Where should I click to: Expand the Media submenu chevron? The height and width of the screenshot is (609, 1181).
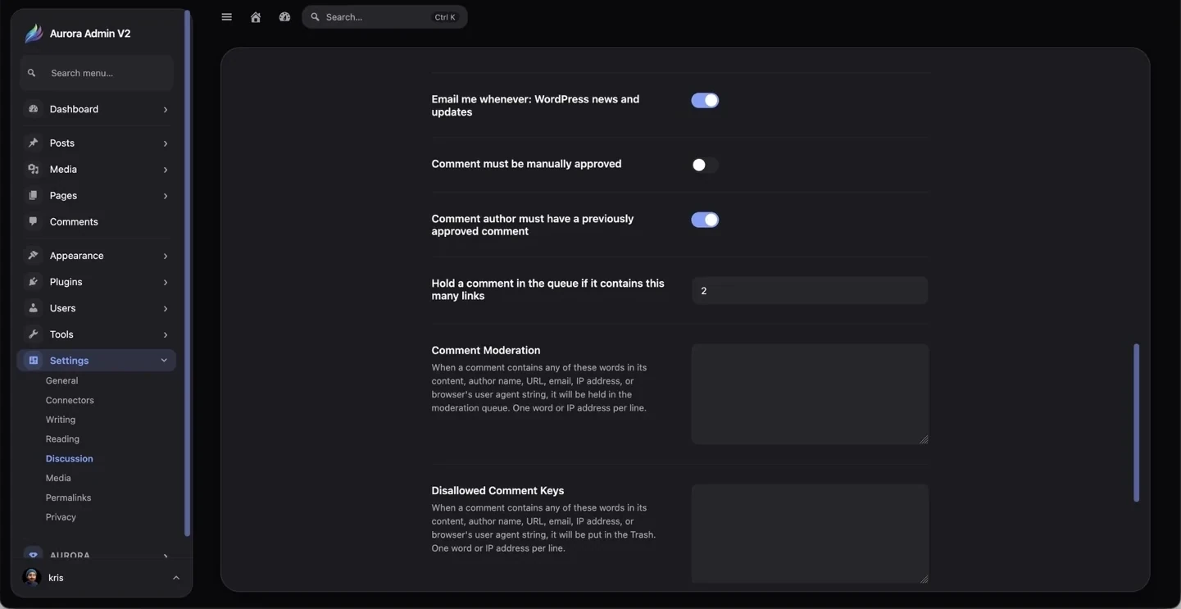166,170
